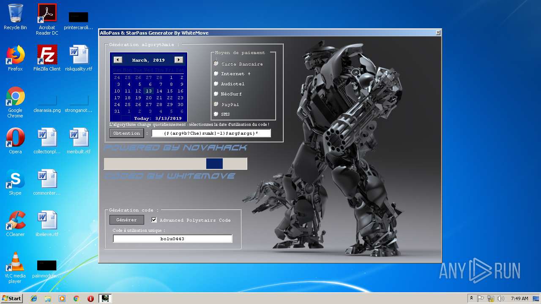Open collectionpl... Word document icon
The width and height of the screenshot is (541, 304).
[x=47, y=141]
